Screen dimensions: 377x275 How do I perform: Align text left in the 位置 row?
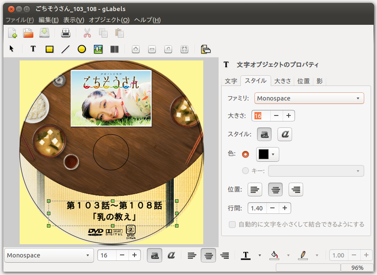[x=255, y=189]
